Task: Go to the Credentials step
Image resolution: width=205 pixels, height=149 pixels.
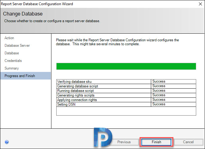Action: [x=13, y=60]
